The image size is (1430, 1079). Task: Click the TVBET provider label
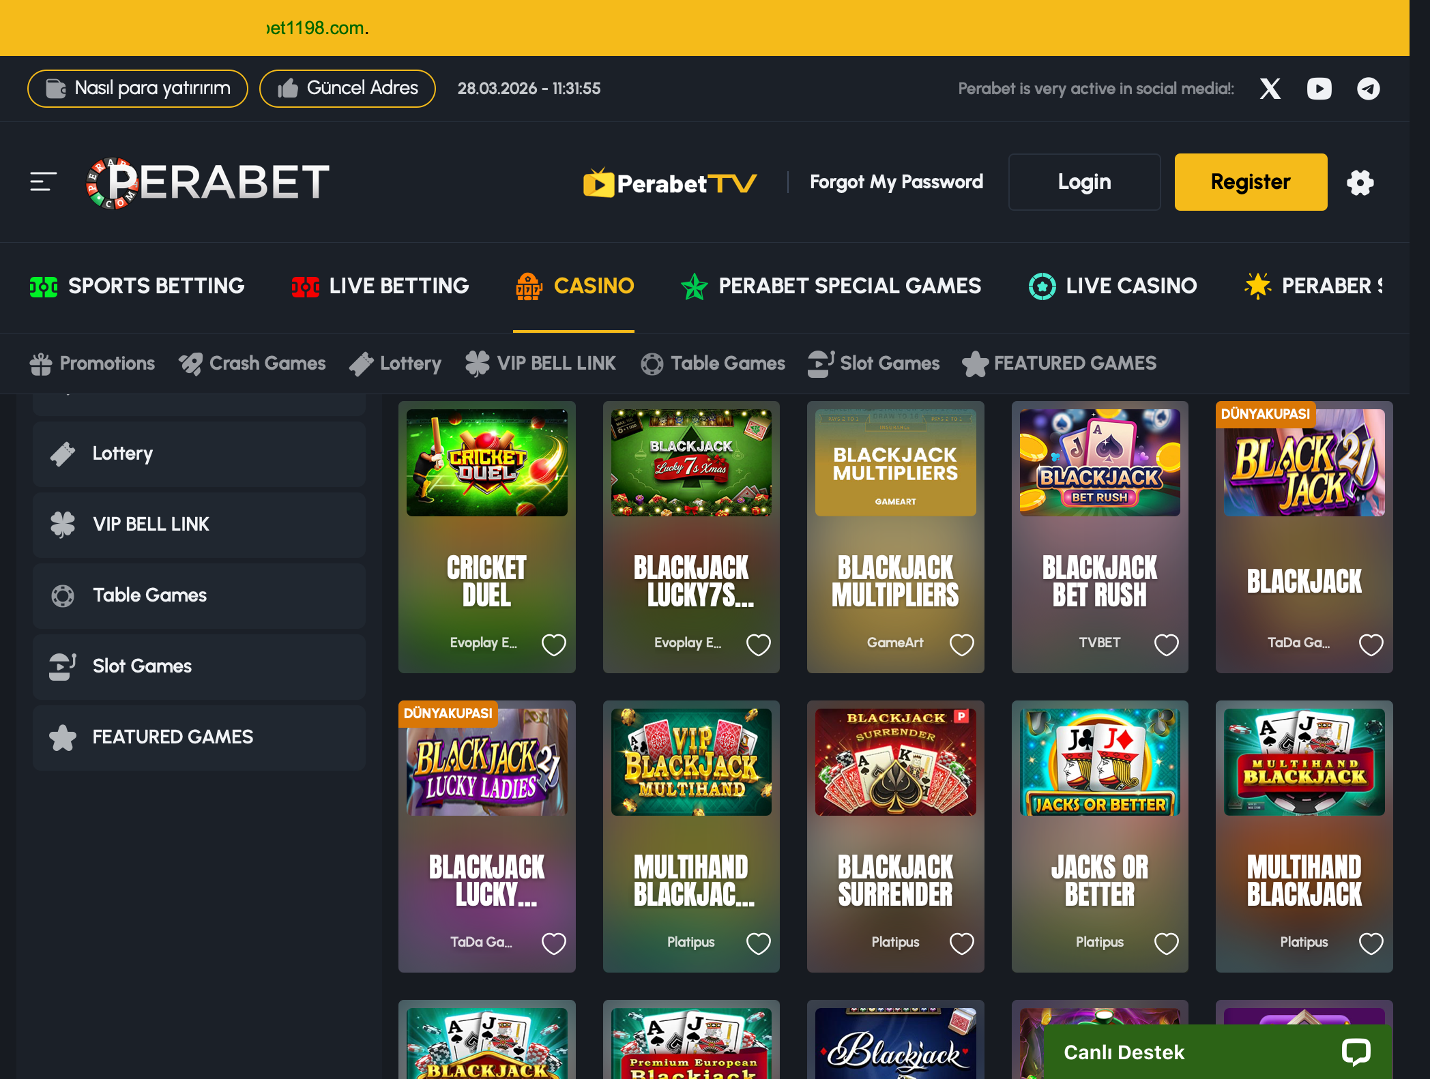(1100, 642)
